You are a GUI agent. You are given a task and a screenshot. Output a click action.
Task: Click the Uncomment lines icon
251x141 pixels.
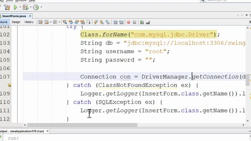[148, 22]
